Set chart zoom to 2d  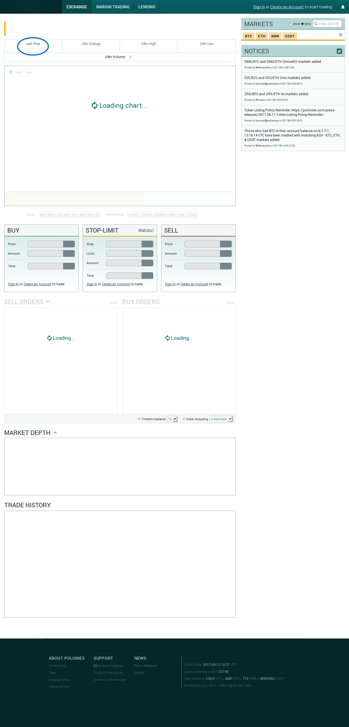(x=59, y=214)
